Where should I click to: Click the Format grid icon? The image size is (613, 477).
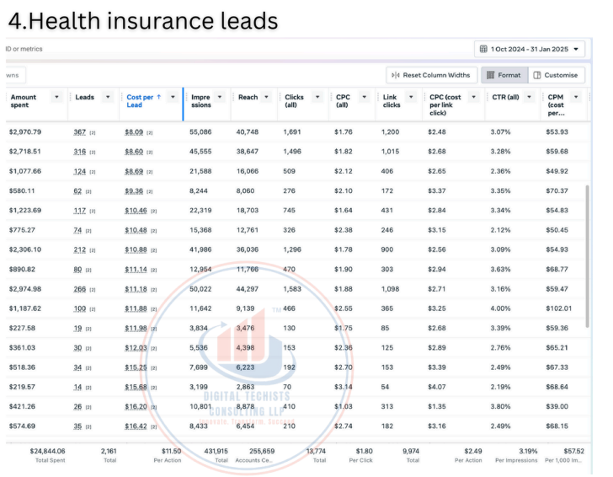coord(490,75)
